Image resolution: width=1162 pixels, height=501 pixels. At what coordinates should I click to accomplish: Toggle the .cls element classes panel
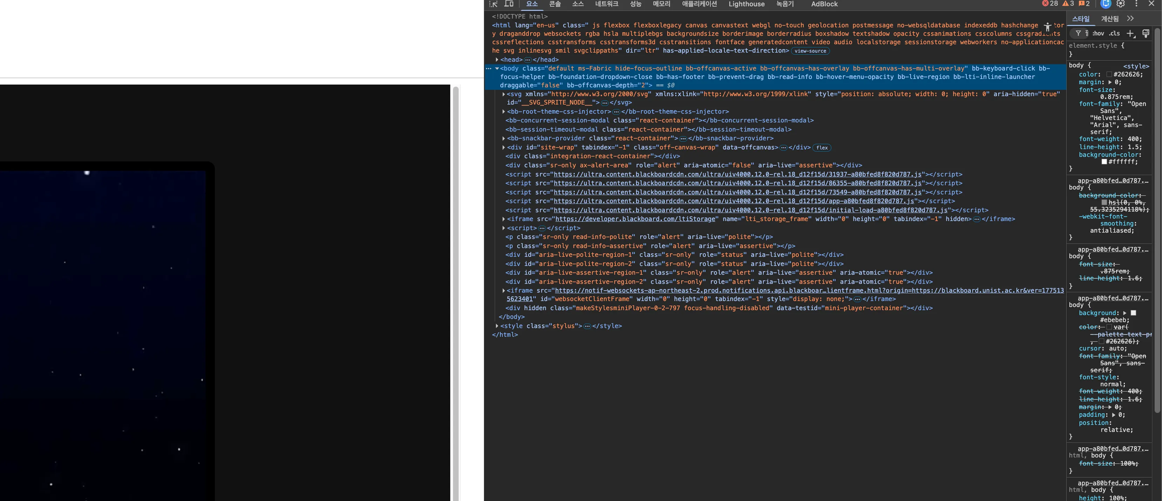1115,33
